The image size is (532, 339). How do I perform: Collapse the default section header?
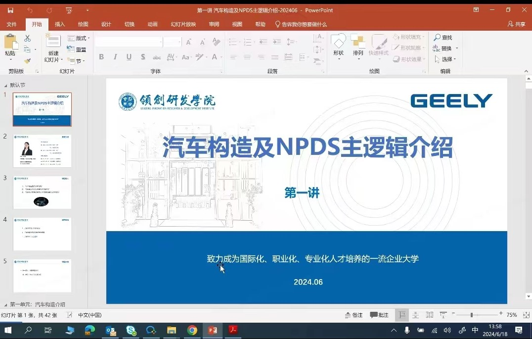click(x=5, y=86)
